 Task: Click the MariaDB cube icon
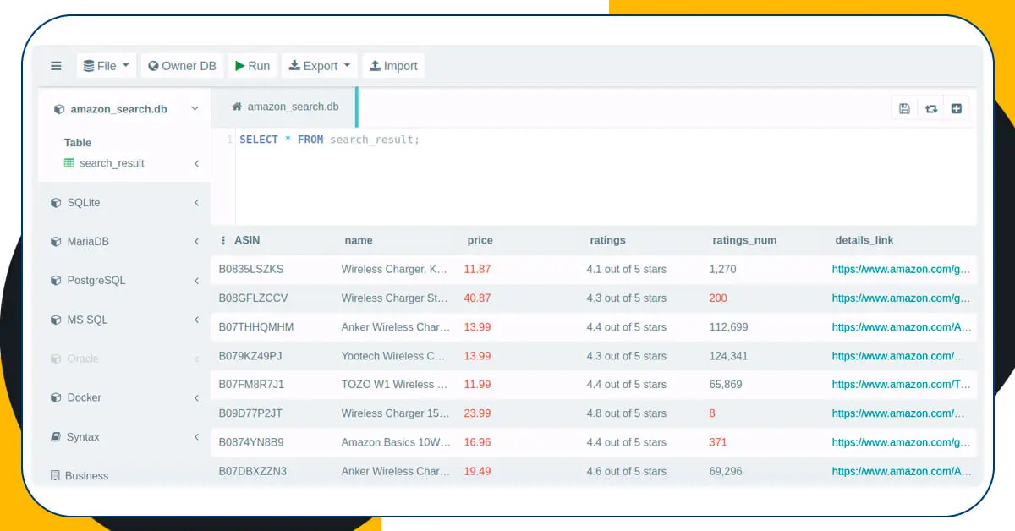[x=56, y=242]
